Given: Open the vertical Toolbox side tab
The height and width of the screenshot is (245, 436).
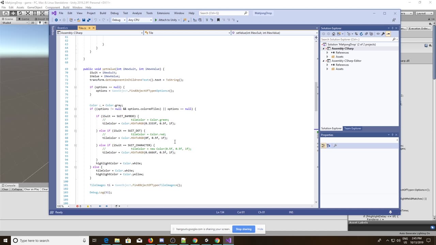Looking at the screenshot, I should tap(53, 31).
